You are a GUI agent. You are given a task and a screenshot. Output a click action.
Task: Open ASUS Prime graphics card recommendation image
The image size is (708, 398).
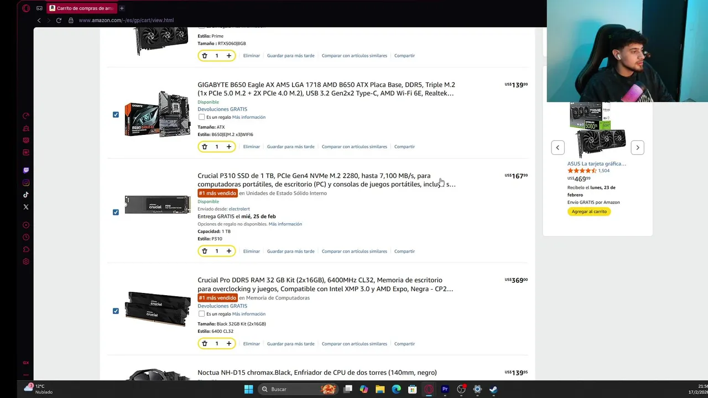(x=597, y=130)
